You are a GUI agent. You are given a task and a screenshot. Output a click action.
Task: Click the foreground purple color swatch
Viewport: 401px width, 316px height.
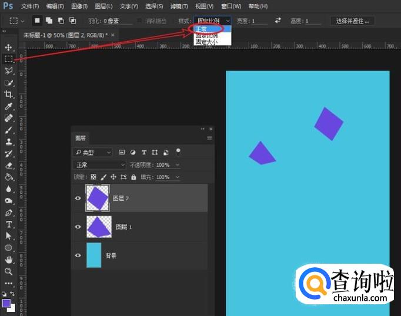click(x=6, y=303)
